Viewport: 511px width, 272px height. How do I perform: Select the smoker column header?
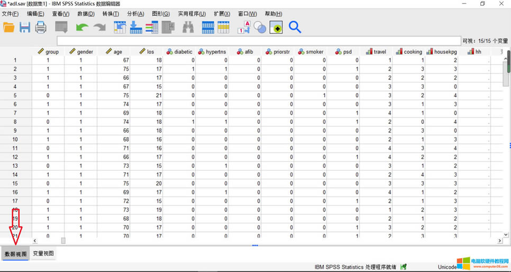pos(311,51)
